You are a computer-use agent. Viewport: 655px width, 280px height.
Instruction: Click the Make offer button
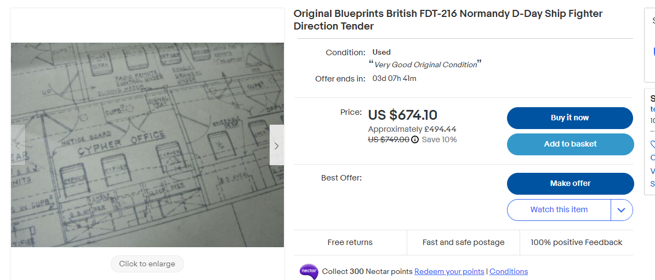(x=569, y=184)
